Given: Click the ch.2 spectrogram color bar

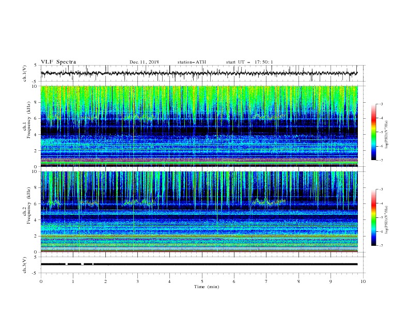Looking at the screenshot, I should (373, 217).
